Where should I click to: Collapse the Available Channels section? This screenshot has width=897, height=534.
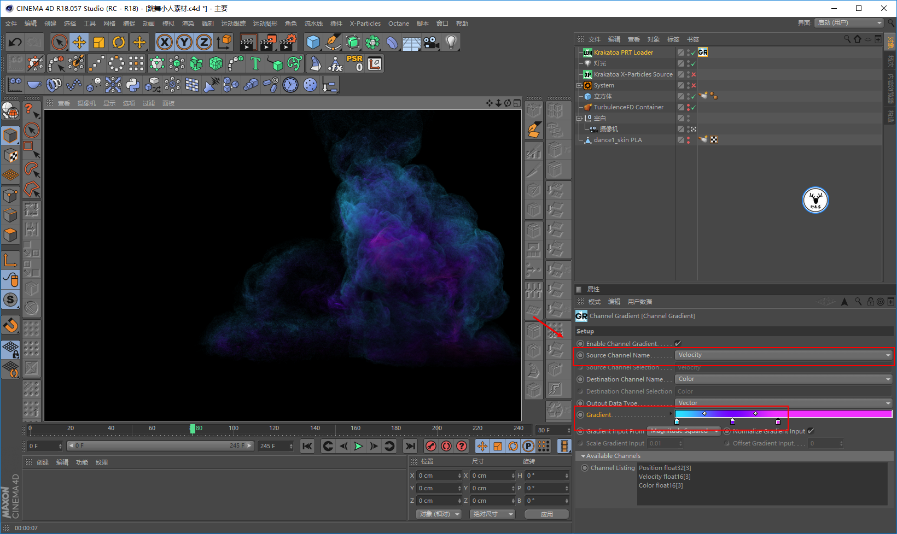(583, 456)
